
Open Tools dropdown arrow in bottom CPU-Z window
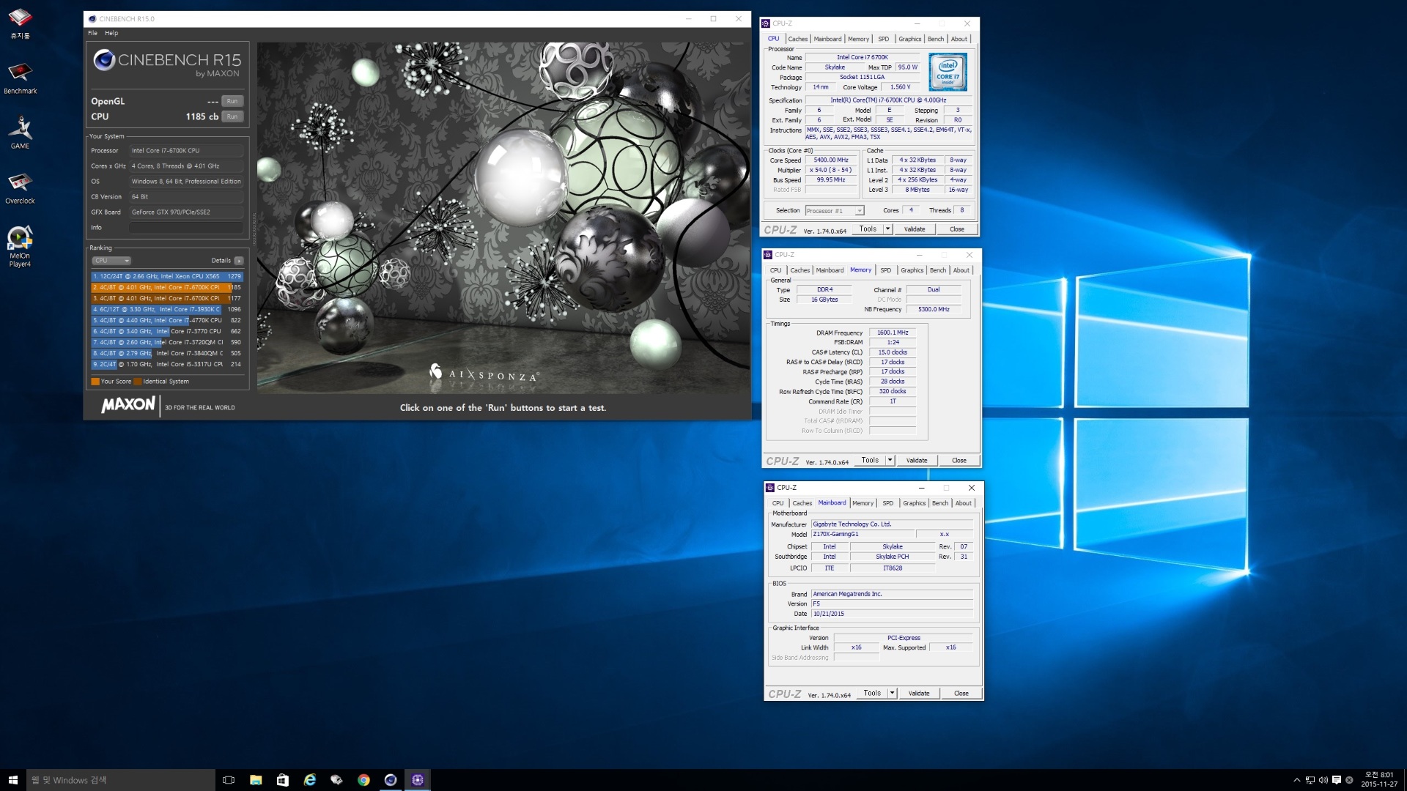(x=892, y=694)
